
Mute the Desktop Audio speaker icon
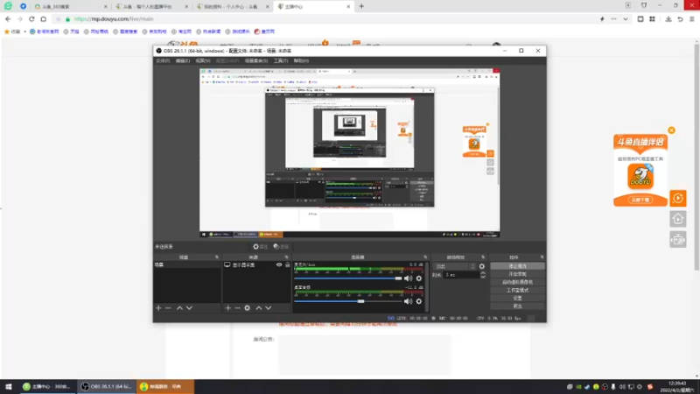[408, 301]
